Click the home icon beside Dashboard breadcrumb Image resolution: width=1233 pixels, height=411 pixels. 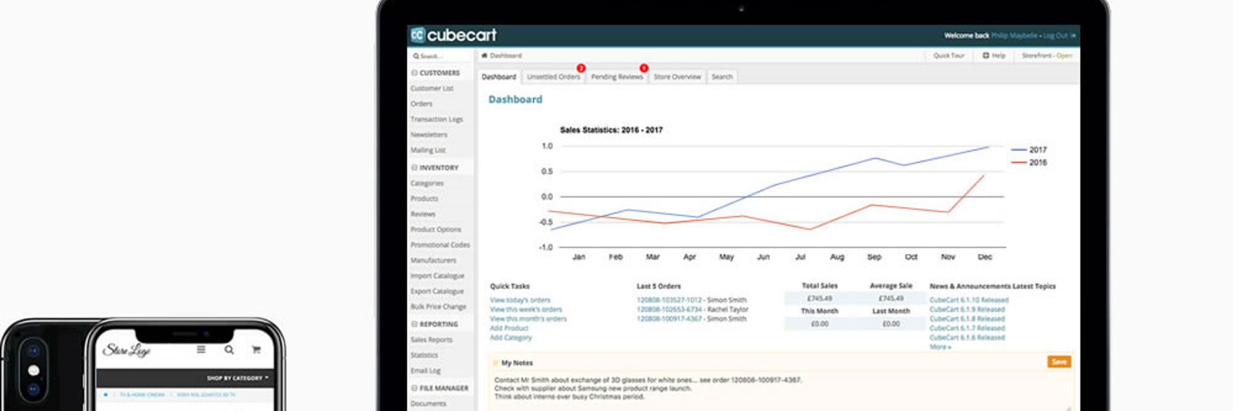pyautogui.click(x=485, y=55)
